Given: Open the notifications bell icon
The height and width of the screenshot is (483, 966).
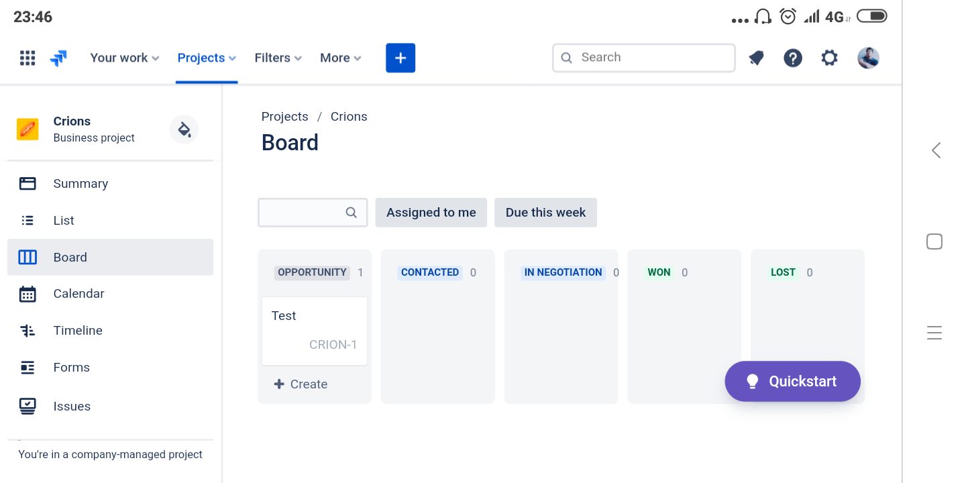Looking at the screenshot, I should tap(756, 58).
